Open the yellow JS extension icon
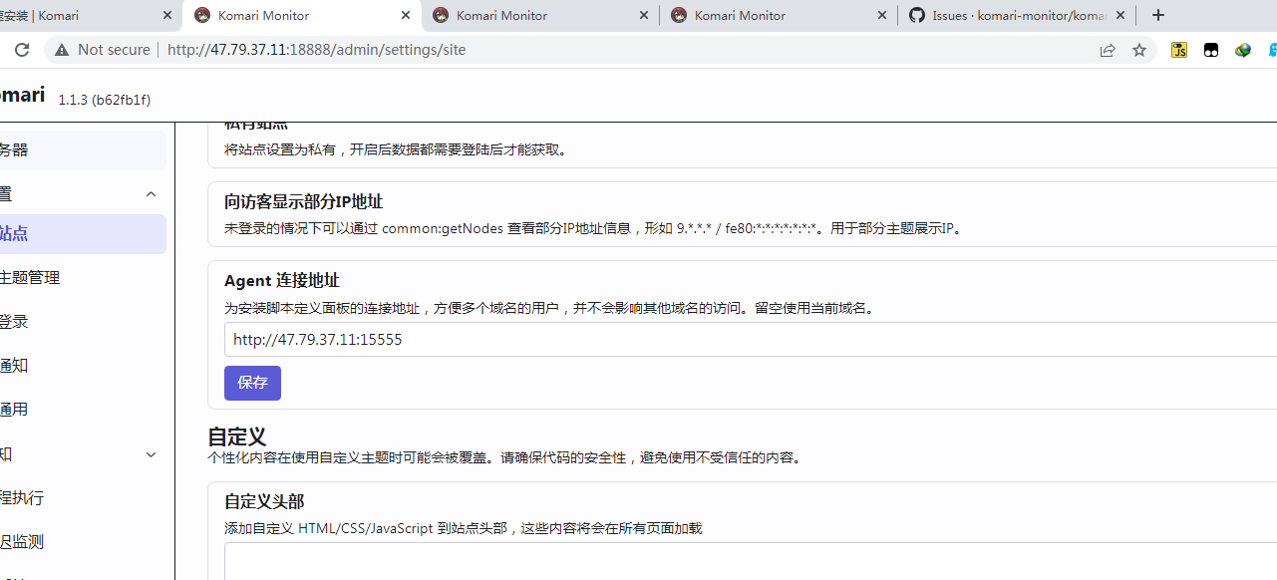The height and width of the screenshot is (580, 1277). click(1179, 50)
